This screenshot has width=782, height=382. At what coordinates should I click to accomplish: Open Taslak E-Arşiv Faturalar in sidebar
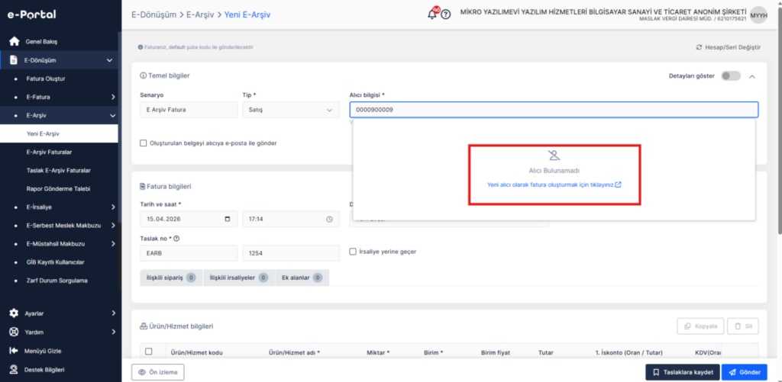[59, 170]
